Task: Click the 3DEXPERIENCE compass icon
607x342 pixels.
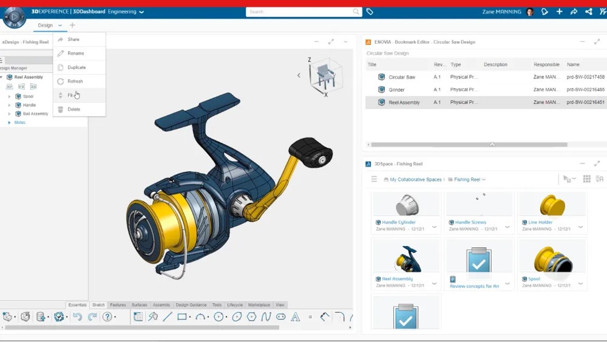Action: 15,18
